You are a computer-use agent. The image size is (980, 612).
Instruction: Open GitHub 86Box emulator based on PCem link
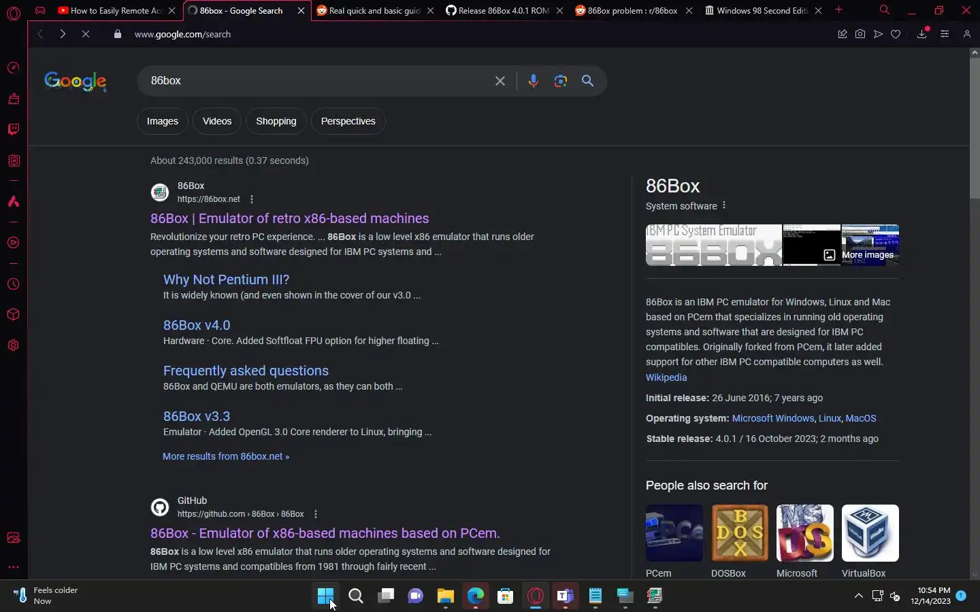pyautogui.click(x=325, y=533)
